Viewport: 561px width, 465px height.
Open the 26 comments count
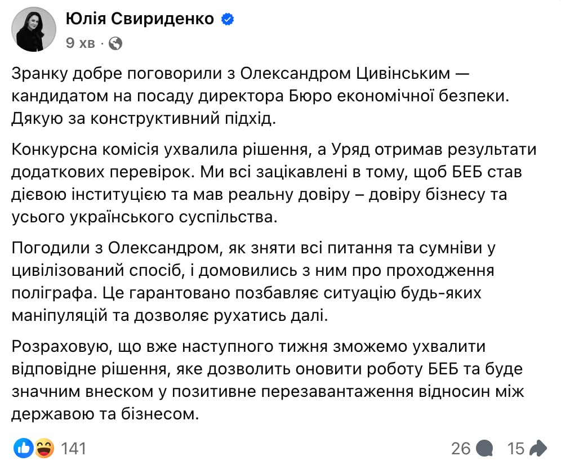point(461,448)
